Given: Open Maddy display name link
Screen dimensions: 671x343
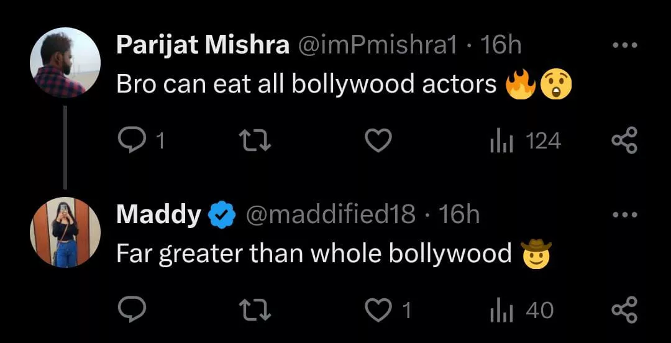Looking at the screenshot, I should point(158,215).
